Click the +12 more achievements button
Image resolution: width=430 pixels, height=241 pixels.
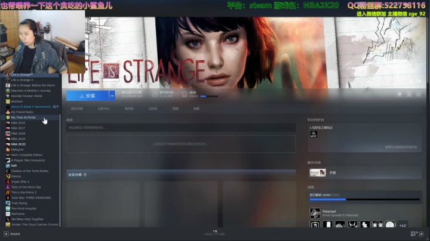(403, 225)
